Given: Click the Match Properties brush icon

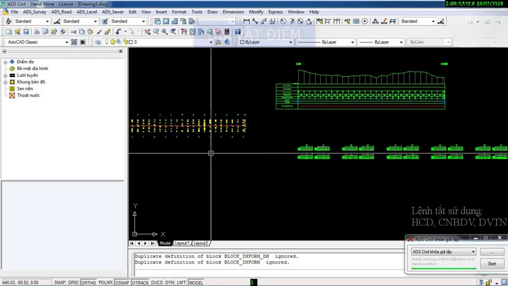Looking at the screenshot, I should [99, 32].
